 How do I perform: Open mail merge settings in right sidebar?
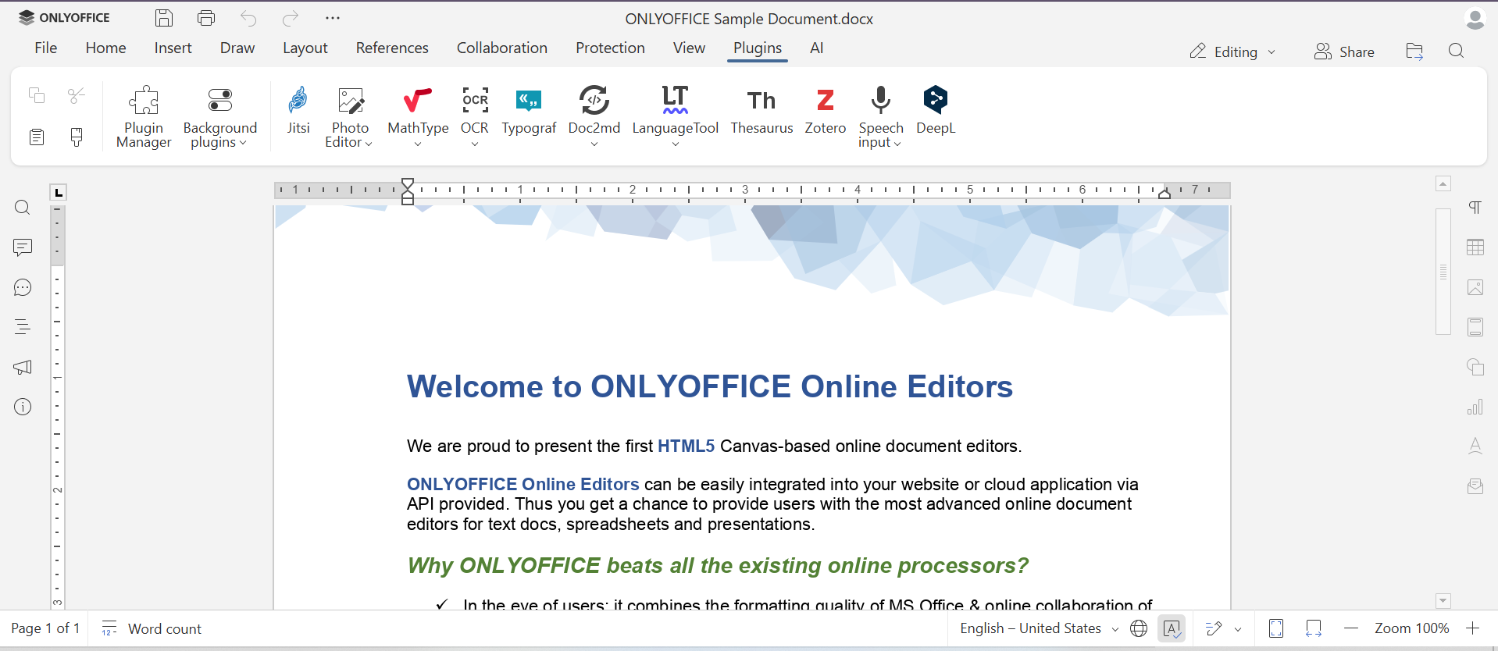coord(1475,486)
